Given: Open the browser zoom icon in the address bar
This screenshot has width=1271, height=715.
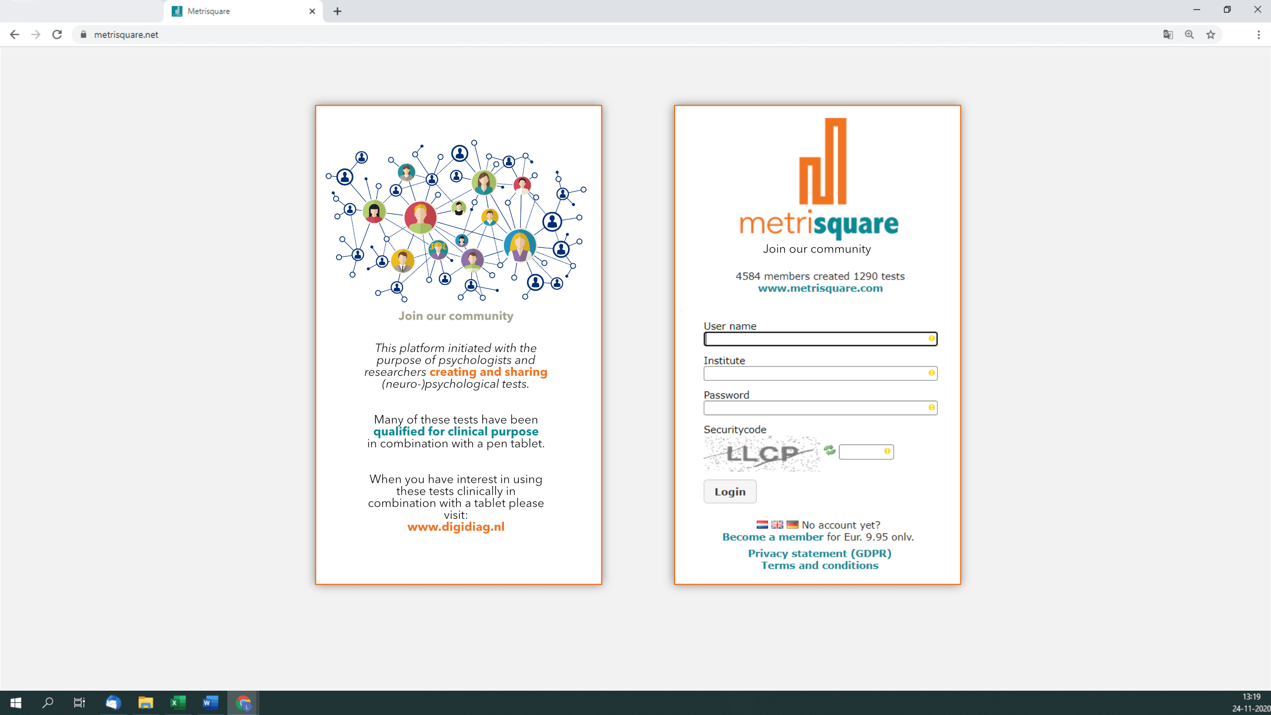Looking at the screenshot, I should click(x=1189, y=34).
